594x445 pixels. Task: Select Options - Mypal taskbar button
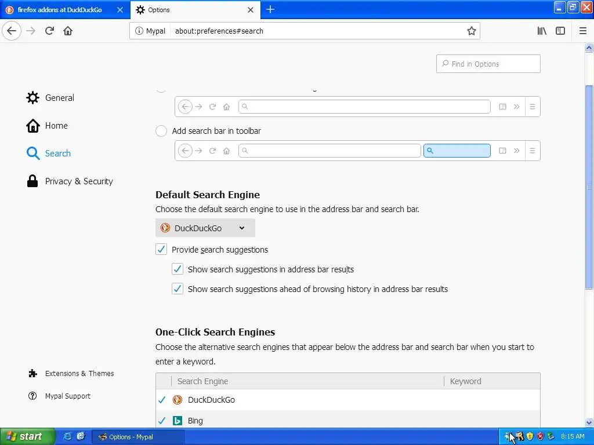click(138, 437)
